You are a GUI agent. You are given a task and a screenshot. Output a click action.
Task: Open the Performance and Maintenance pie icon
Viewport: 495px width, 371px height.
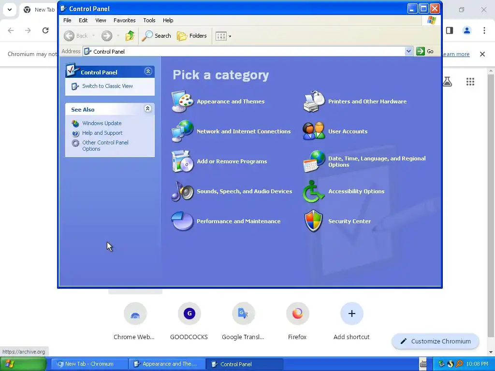(182, 221)
